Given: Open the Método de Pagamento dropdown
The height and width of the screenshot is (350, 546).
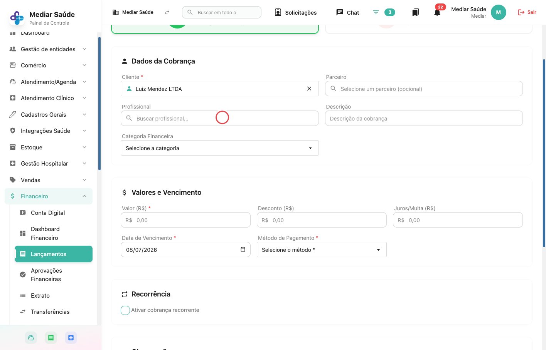Looking at the screenshot, I should 322,250.
